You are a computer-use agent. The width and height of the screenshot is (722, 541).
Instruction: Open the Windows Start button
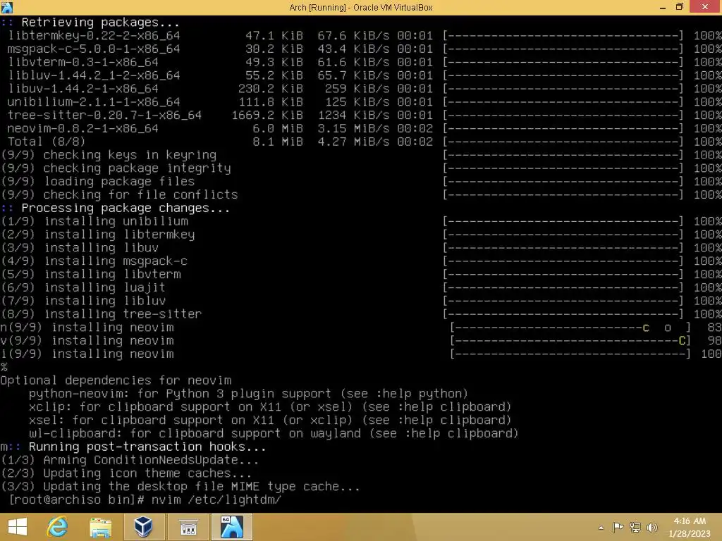pos(18,527)
